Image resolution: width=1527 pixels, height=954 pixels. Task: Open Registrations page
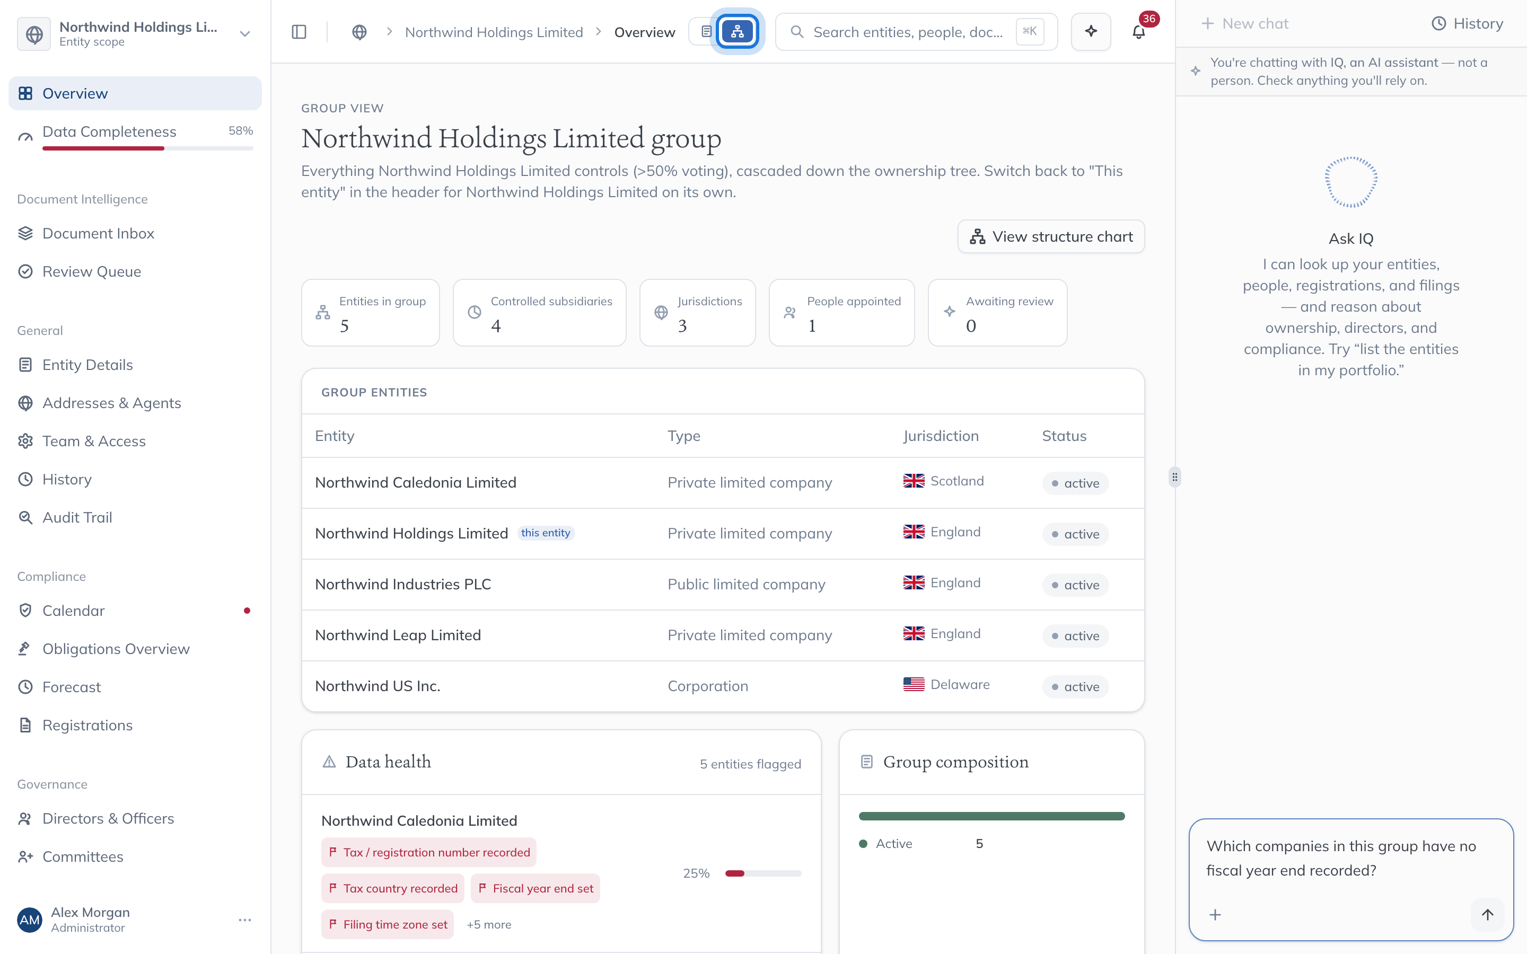(135, 725)
